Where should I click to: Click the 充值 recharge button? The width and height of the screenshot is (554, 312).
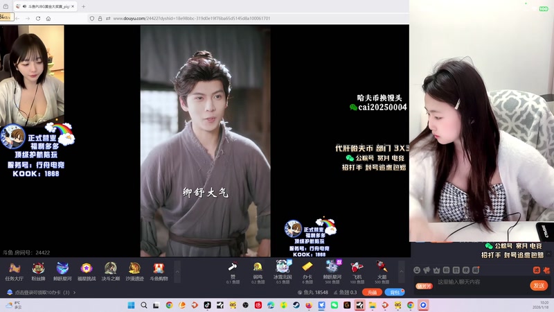(372, 292)
